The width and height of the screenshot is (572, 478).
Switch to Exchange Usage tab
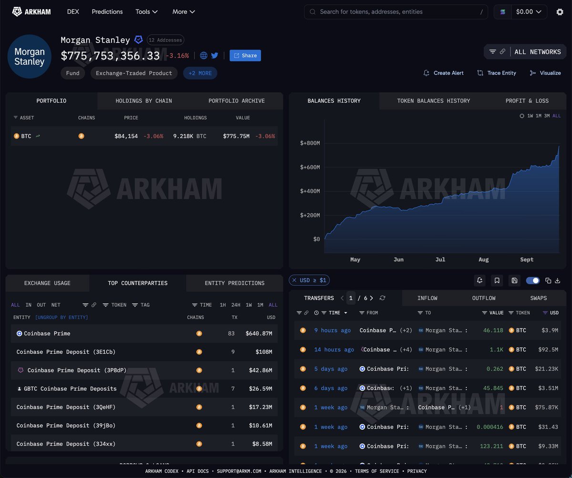pos(47,283)
